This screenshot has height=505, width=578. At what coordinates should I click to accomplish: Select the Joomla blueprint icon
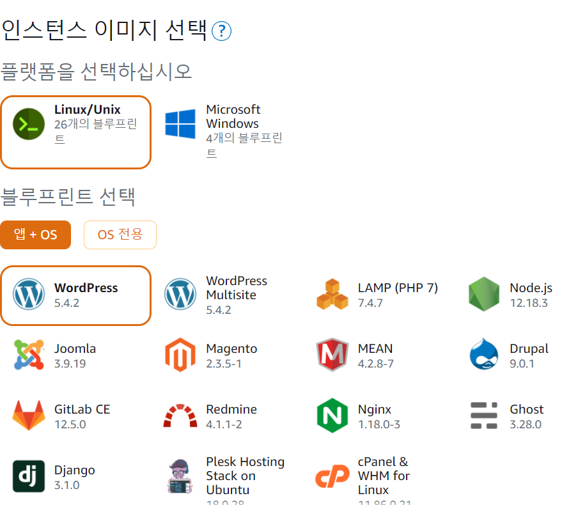tap(29, 355)
